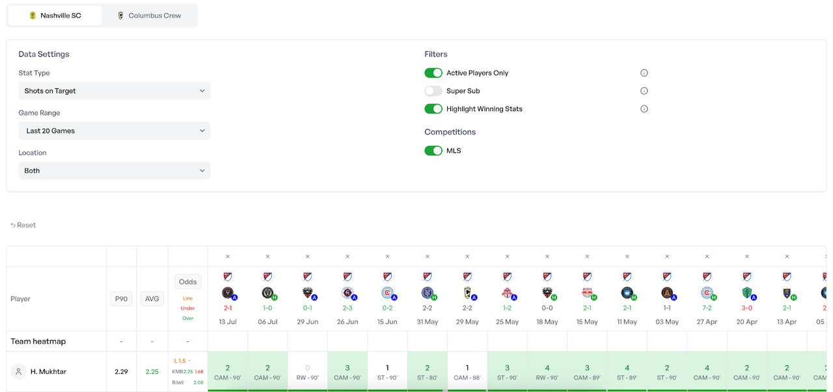833x392 pixels.
Task: Remove the 15 Jun game column
Action: (x=387, y=256)
